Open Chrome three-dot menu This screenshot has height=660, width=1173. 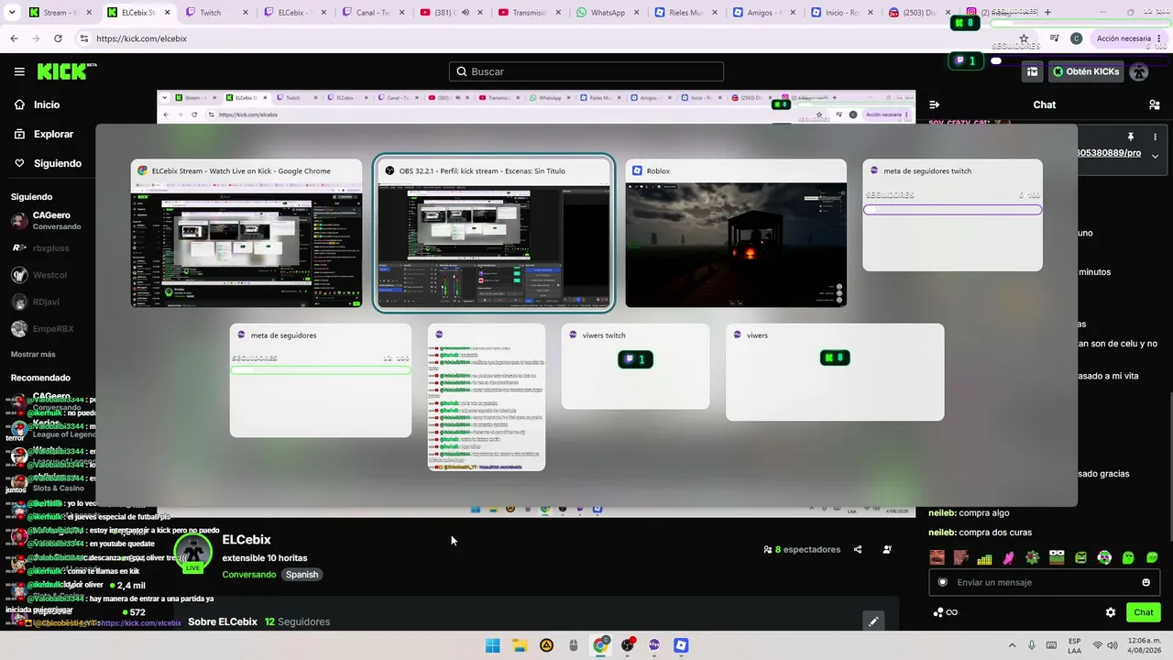(x=1159, y=38)
